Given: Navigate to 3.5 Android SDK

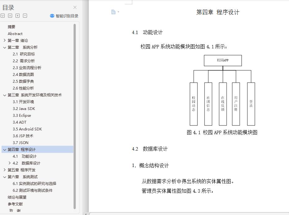Looking at the screenshot, I should (x=27, y=129).
